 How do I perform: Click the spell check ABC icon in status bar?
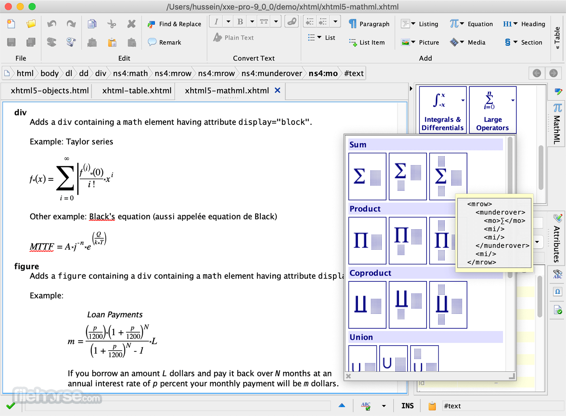(366, 406)
